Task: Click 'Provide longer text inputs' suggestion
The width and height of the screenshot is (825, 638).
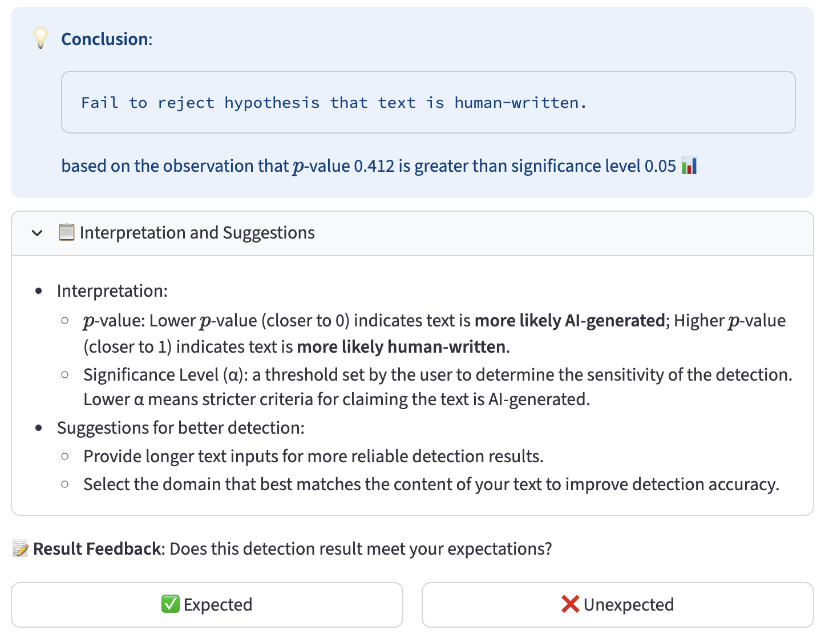Action: click(313, 457)
